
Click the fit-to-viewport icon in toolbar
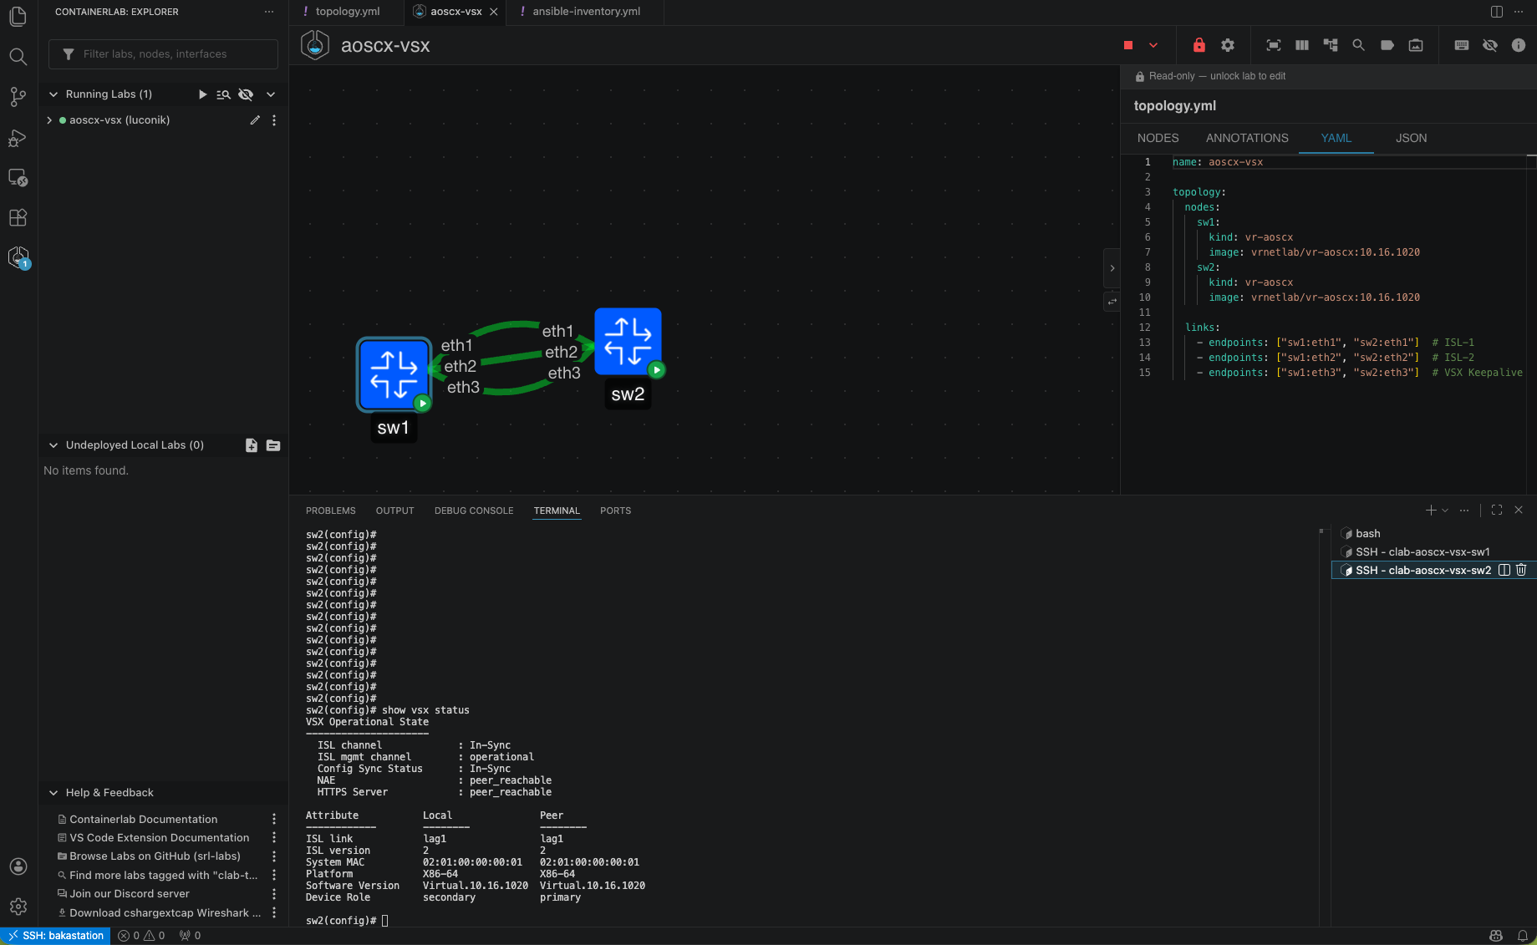coord(1274,45)
